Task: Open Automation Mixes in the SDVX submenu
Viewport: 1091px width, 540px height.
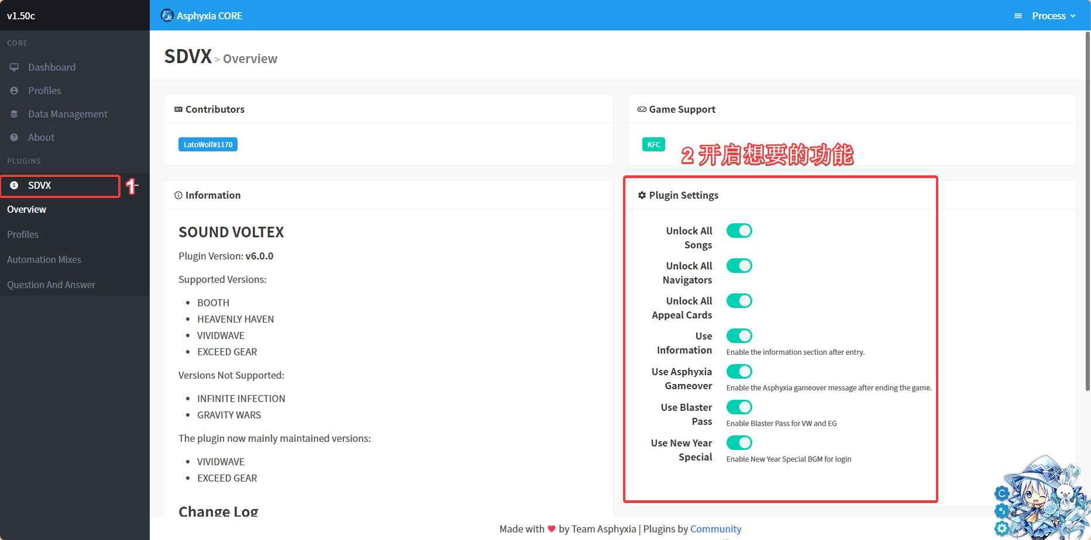Action: (x=44, y=259)
